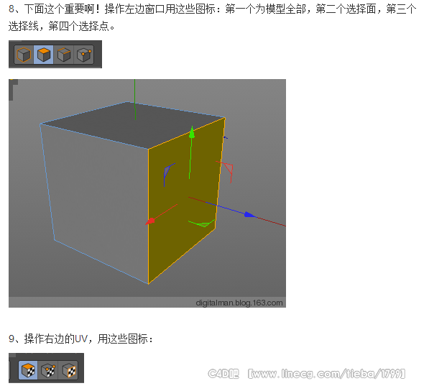This screenshot has width=424, height=386.
Task: Click the green Y-axis arrow handle
Action: 192,132
